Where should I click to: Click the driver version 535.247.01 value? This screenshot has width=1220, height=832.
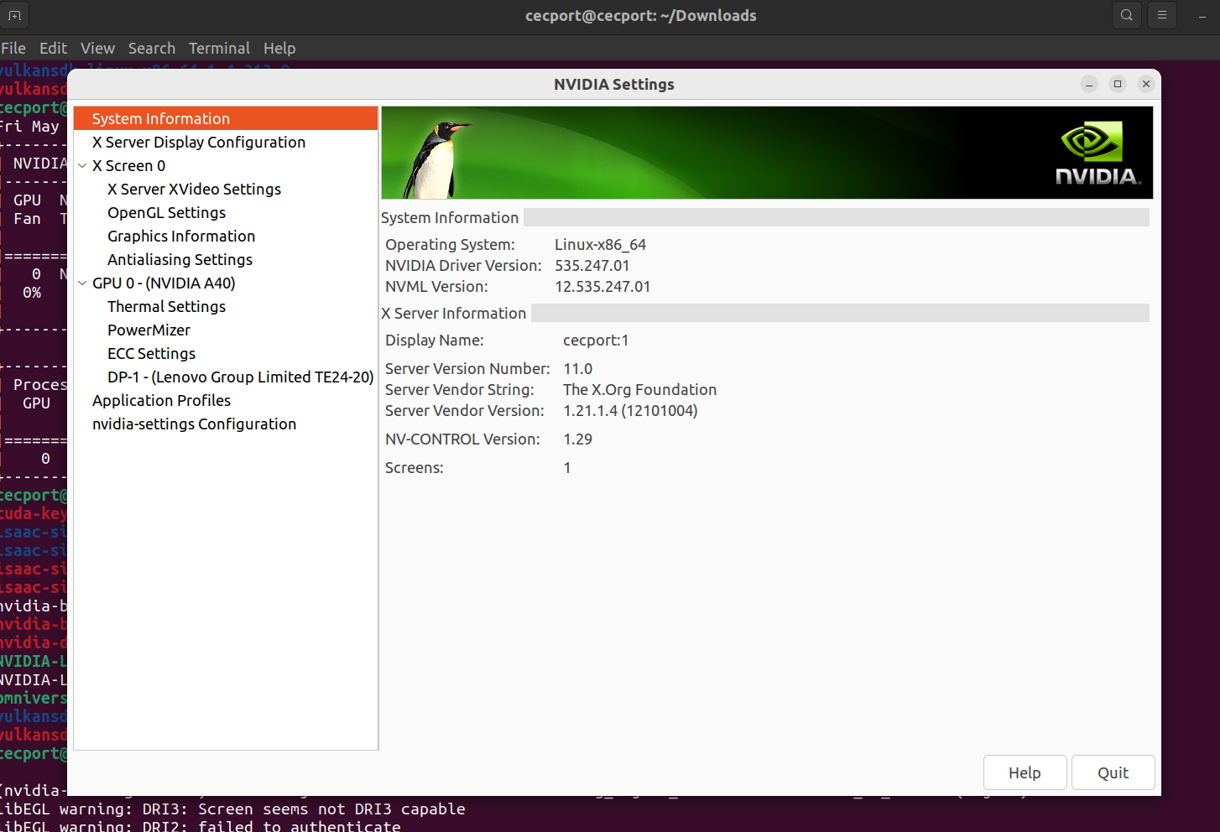click(x=592, y=265)
